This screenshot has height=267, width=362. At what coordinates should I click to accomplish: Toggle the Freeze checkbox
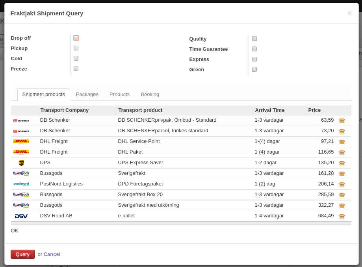[76, 69]
